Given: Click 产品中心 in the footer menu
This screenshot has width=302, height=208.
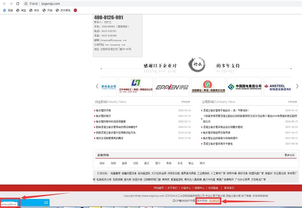Looking at the screenshot, I should [186, 188].
